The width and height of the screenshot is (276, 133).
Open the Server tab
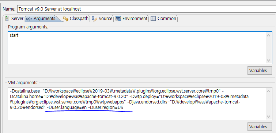pyautogui.click(x=14, y=19)
